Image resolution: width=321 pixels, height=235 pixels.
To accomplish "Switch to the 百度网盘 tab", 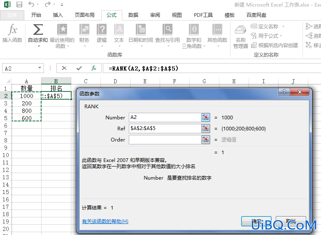I will pos(256,15).
